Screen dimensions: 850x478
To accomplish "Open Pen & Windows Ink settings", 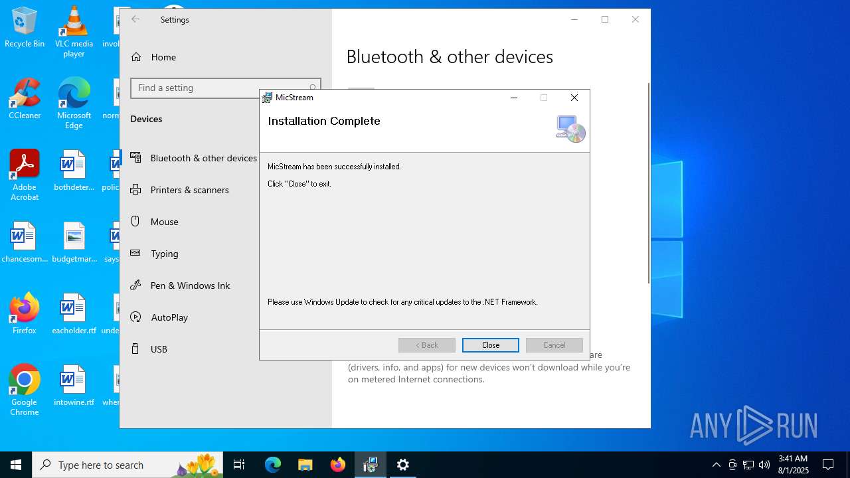I will point(190,285).
